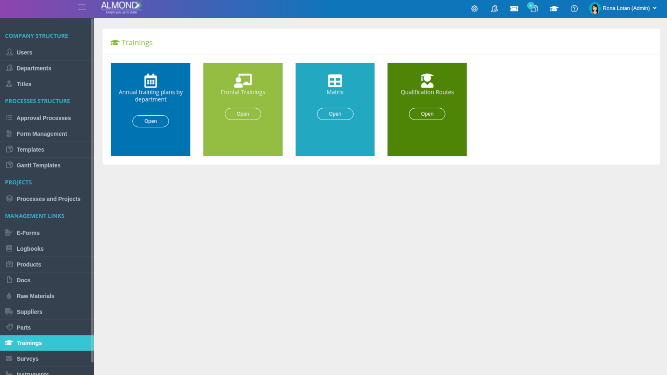Open Logbooks in the sidebar

(45, 249)
